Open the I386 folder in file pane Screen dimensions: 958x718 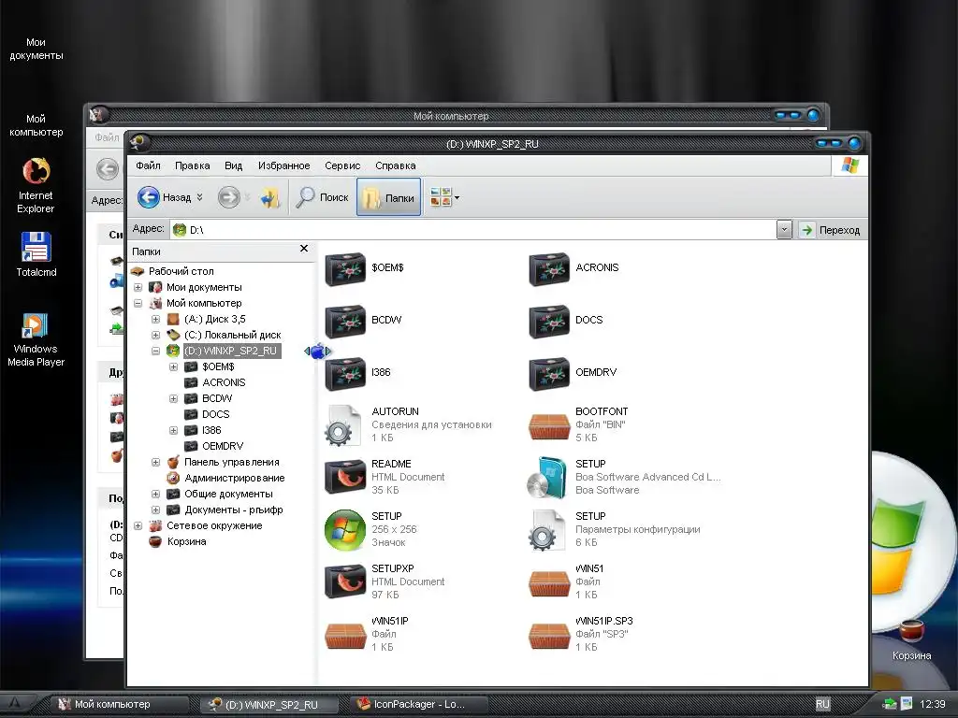(358, 373)
